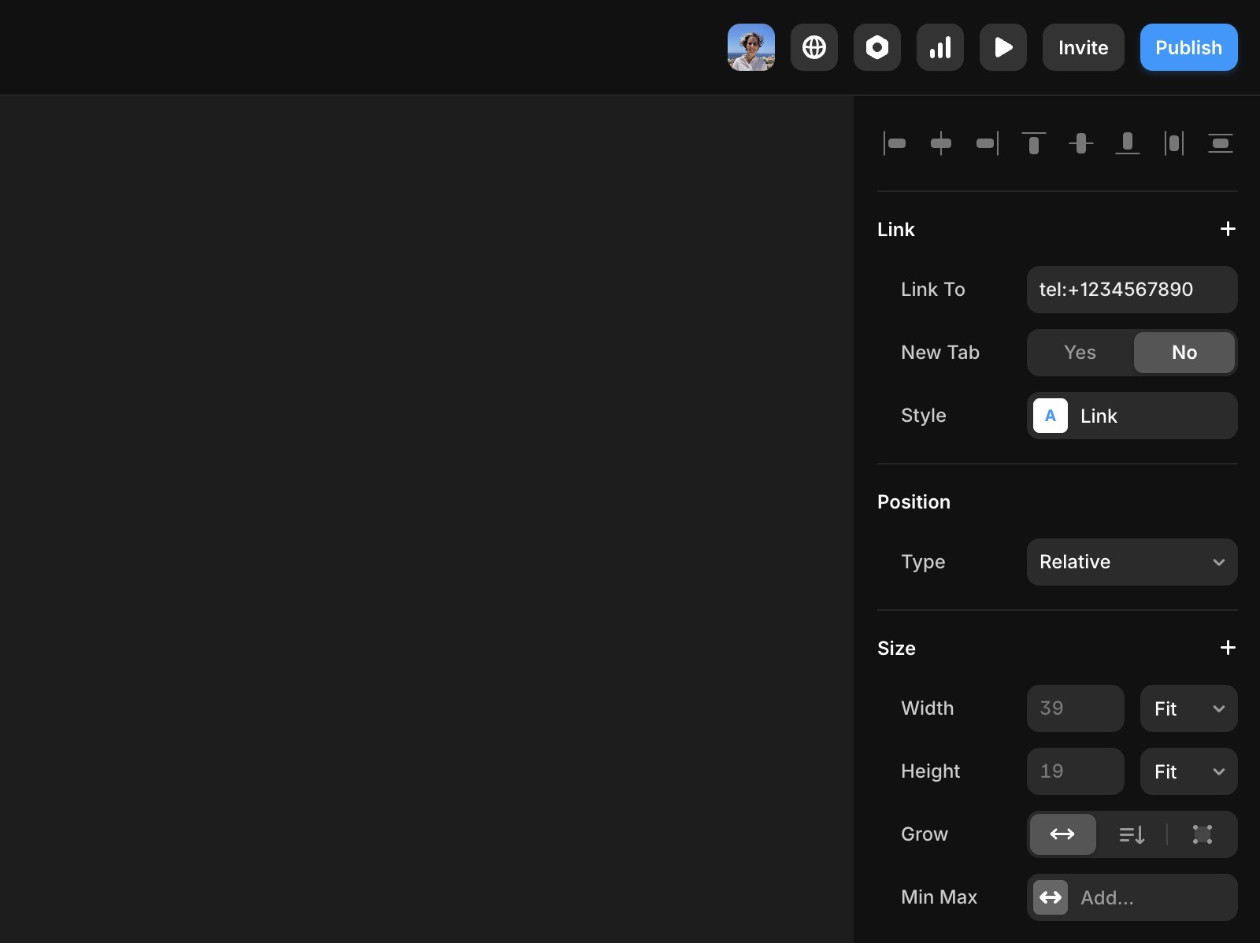Align bottom edges icon
The width and height of the screenshot is (1260, 943).
(x=1127, y=143)
